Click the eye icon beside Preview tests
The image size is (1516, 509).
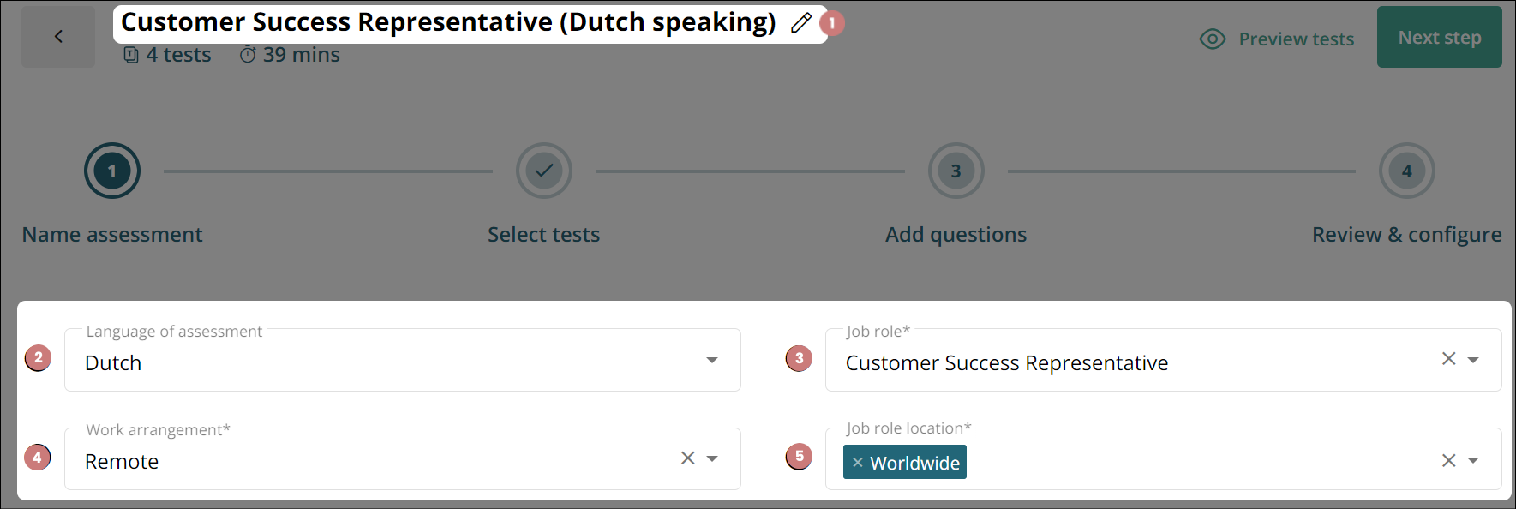1212,39
